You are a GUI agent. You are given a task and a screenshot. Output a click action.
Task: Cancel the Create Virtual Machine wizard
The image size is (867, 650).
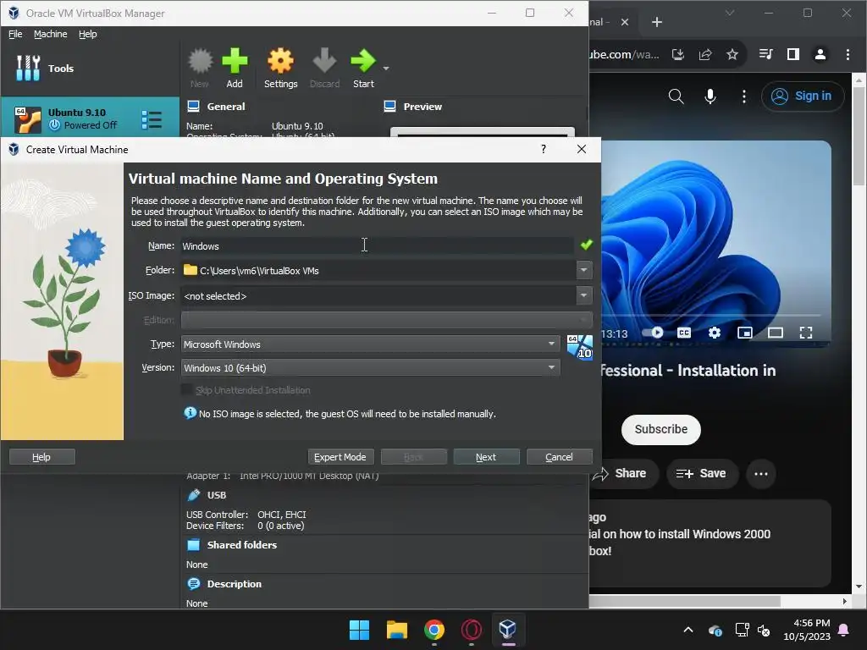click(559, 456)
